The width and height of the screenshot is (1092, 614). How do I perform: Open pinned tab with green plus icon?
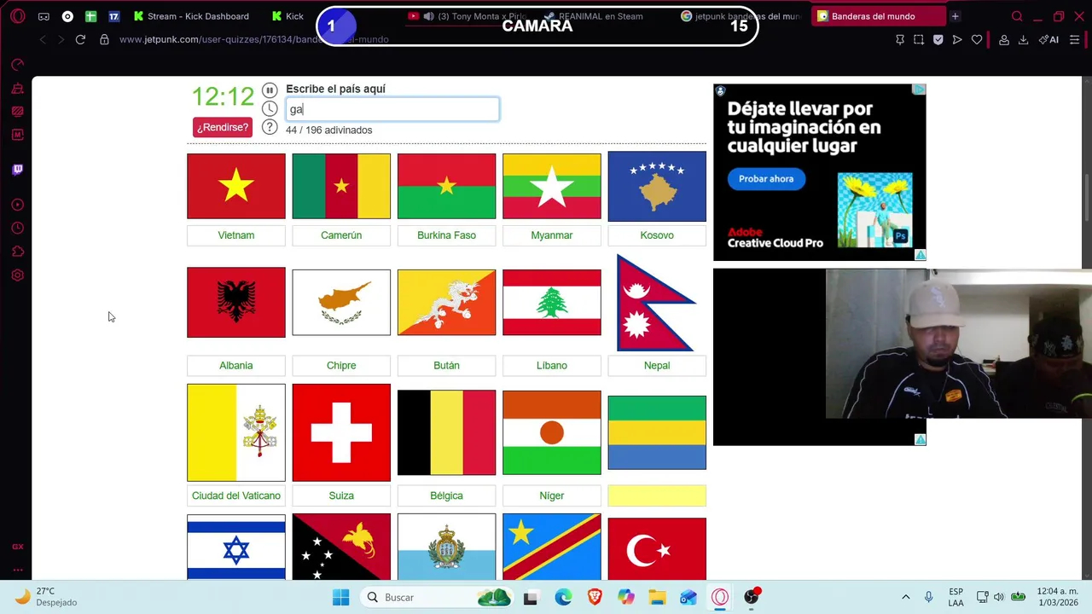pyautogui.click(x=90, y=16)
